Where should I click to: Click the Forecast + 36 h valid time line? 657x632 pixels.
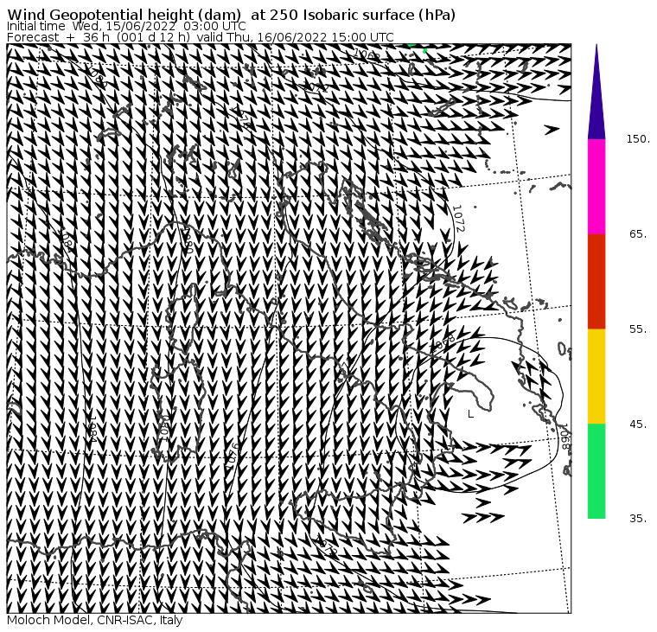201,37
